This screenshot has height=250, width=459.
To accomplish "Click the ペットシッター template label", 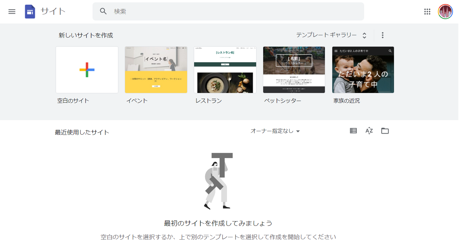I will pos(283,101).
